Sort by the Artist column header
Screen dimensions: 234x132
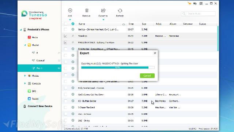159,24
